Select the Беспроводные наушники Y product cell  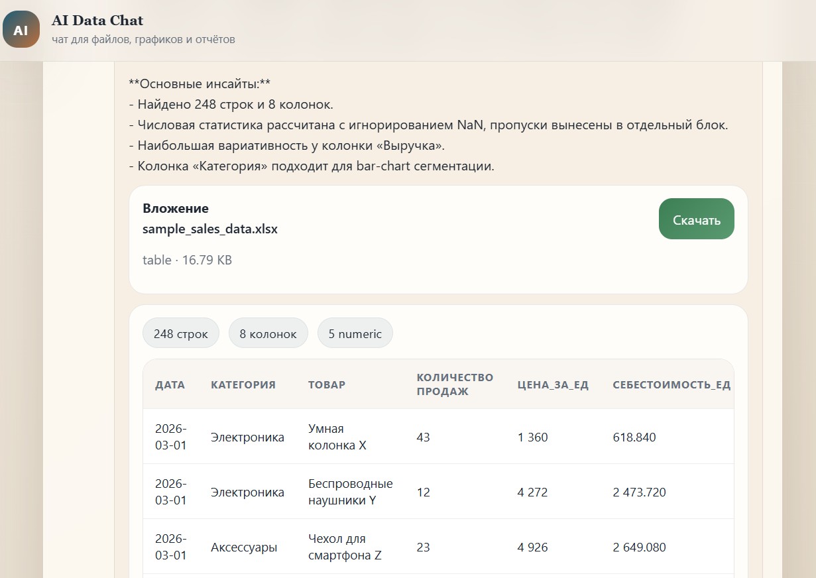click(x=351, y=492)
